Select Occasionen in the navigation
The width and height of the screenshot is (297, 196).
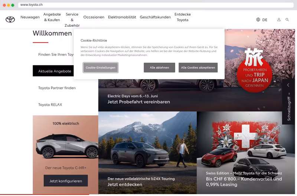point(94,17)
